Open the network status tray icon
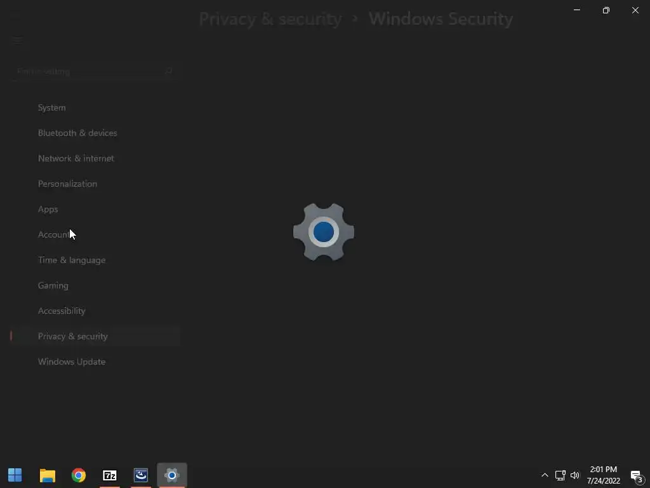The image size is (650, 488). [560, 475]
